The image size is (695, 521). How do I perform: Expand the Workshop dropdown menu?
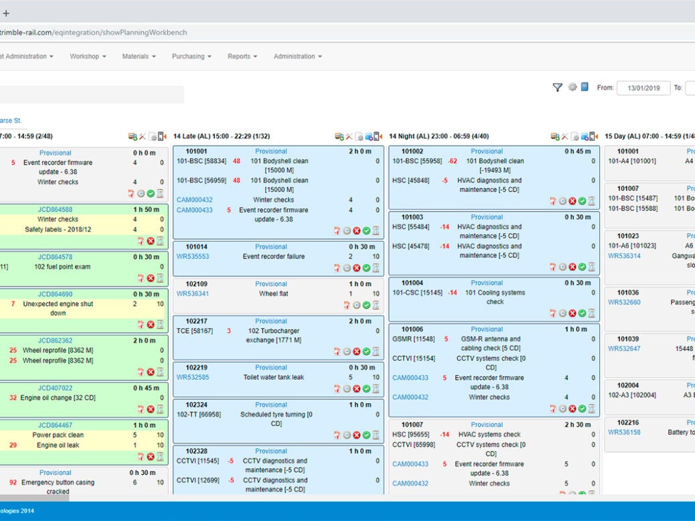[x=88, y=57]
